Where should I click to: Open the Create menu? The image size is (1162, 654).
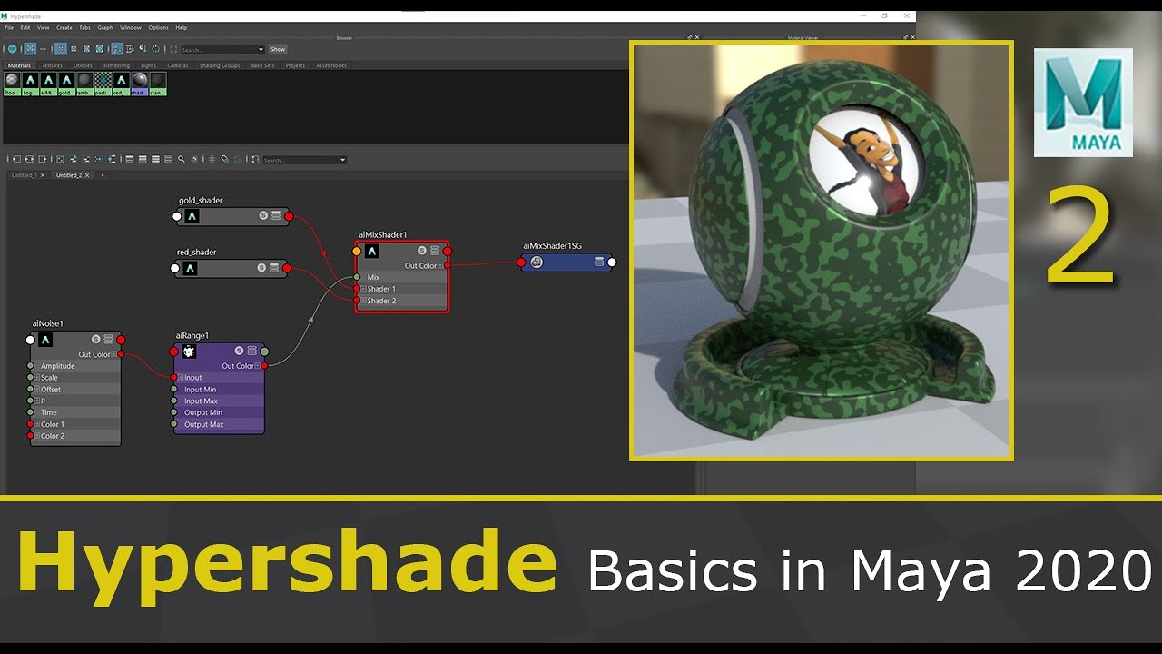64,28
